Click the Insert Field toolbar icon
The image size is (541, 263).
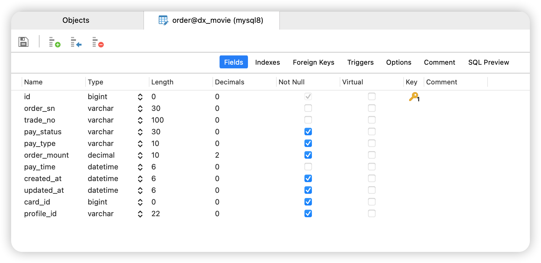pos(76,42)
